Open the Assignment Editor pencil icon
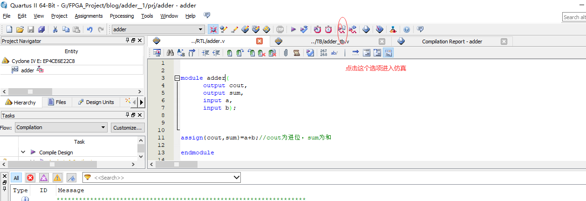Image resolution: width=586 pixels, height=201 pixels. tap(234, 29)
